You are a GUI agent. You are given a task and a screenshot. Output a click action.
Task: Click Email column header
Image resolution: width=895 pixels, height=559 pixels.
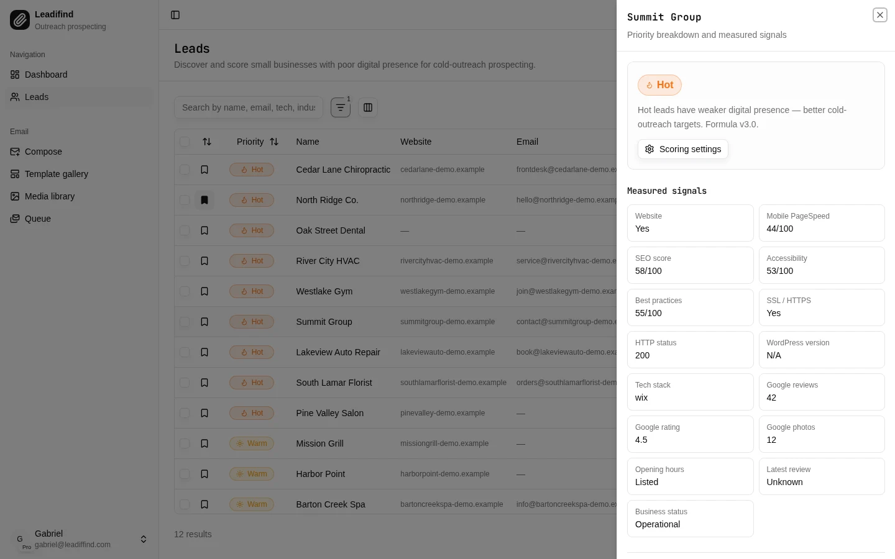[527, 142]
